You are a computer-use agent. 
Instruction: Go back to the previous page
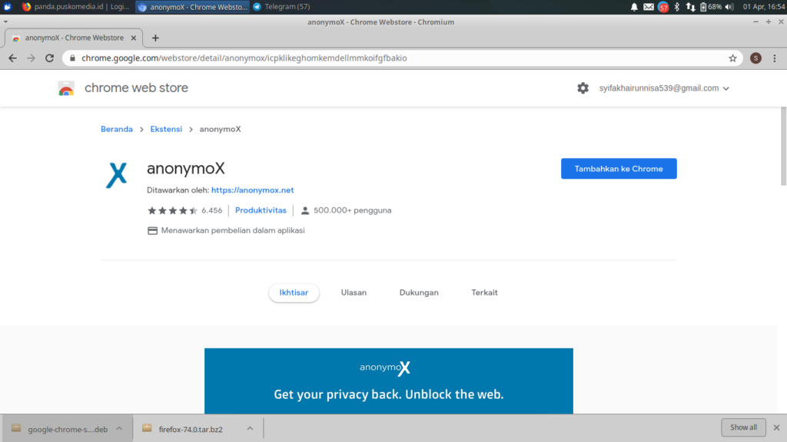click(12, 58)
